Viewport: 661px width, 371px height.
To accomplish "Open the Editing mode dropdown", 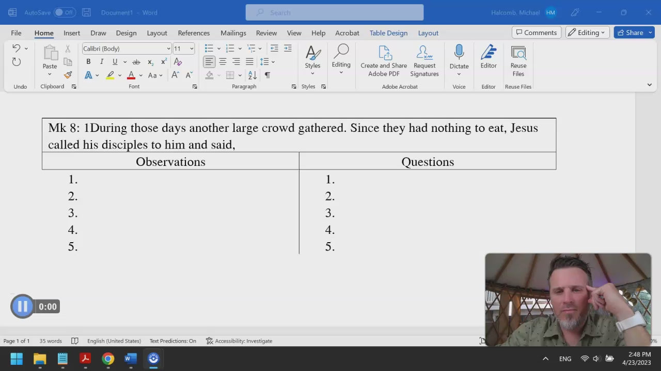I will pyautogui.click(x=587, y=32).
